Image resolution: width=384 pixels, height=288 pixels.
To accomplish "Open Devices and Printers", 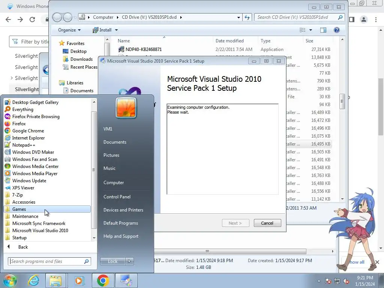I will point(123,210).
